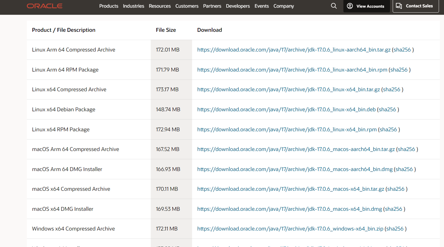Open the Industries menu
Image resolution: width=444 pixels, height=247 pixels.
[x=133, y=6]
